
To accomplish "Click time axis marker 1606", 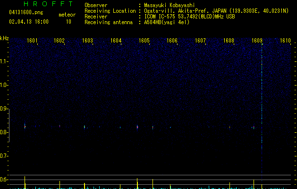I will pos(172,41).
